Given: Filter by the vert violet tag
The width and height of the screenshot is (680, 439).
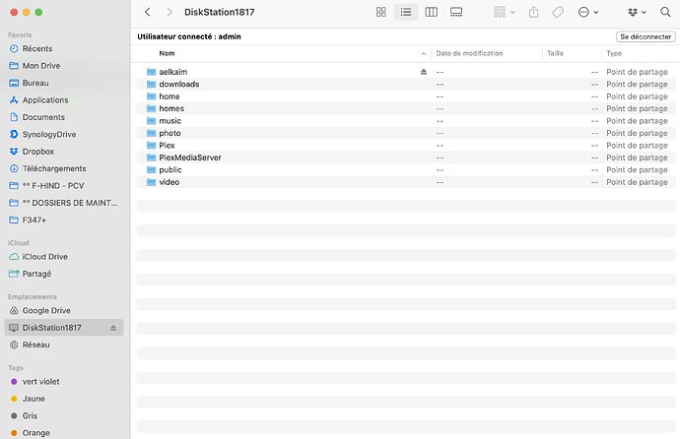Looking at the screenshot, I should click(x=64, y=382).
